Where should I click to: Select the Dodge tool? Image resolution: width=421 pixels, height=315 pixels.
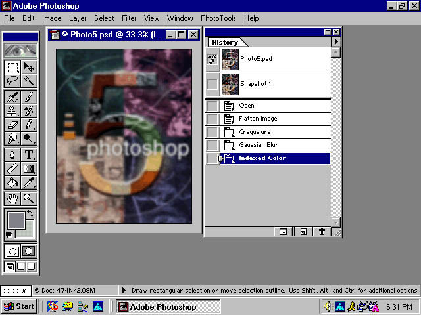pos(29,138)
